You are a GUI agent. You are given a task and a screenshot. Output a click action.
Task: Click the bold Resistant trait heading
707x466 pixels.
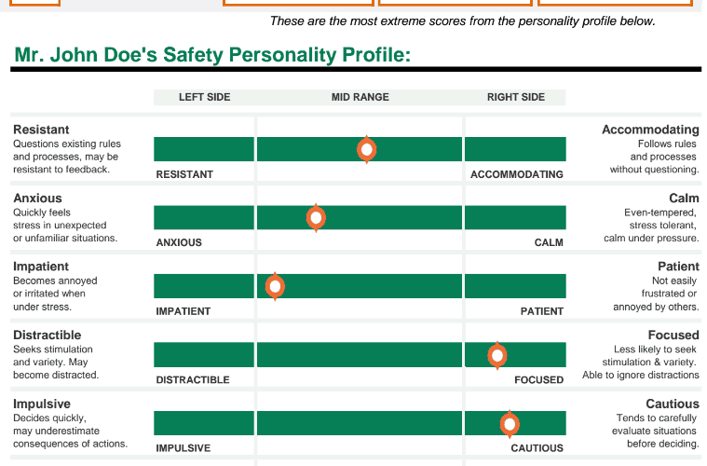41,130
